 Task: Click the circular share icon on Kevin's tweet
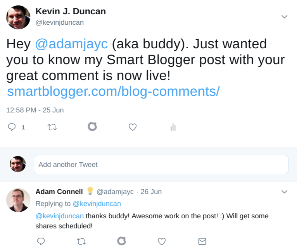click(x=92, y=126)
